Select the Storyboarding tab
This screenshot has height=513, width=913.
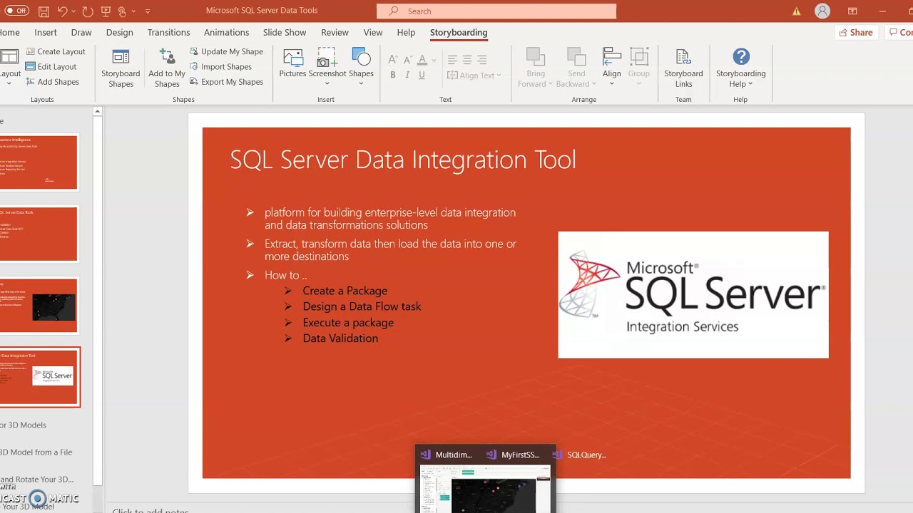coord(459,32)
